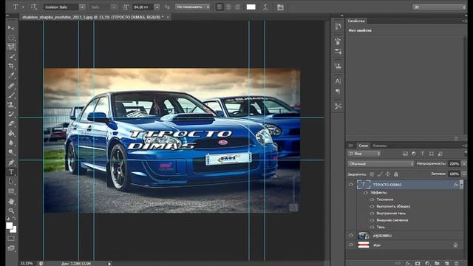Viewport: 473px width, 266px height.
Task: Switch to the Каналы tab
Action: (379, 146)
